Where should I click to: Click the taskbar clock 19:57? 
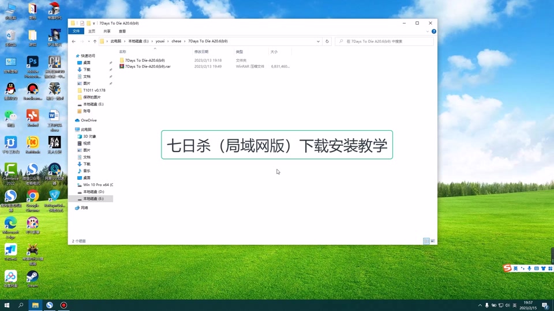coord(528,302)
